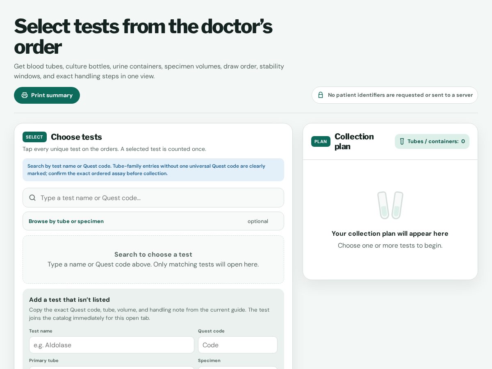Click the 'No patient identifiers are requested' notice
This screenshot has height=369, width=492.
click(x=395, y=95)
